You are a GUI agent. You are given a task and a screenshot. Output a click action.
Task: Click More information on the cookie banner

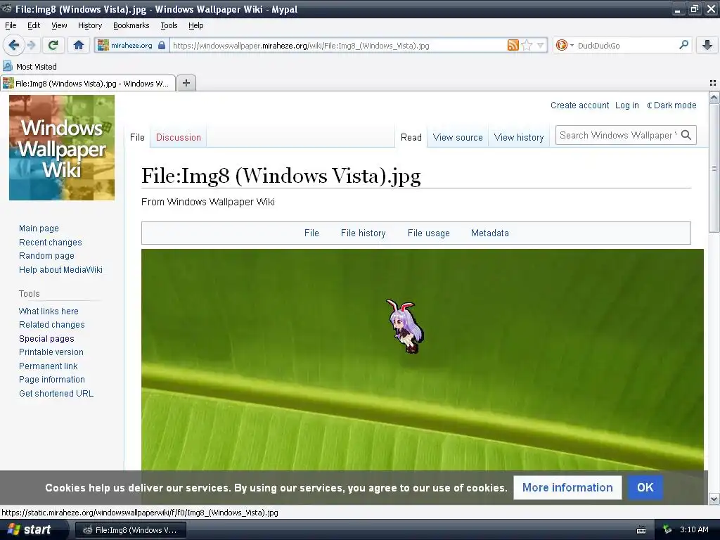point(567,487)
